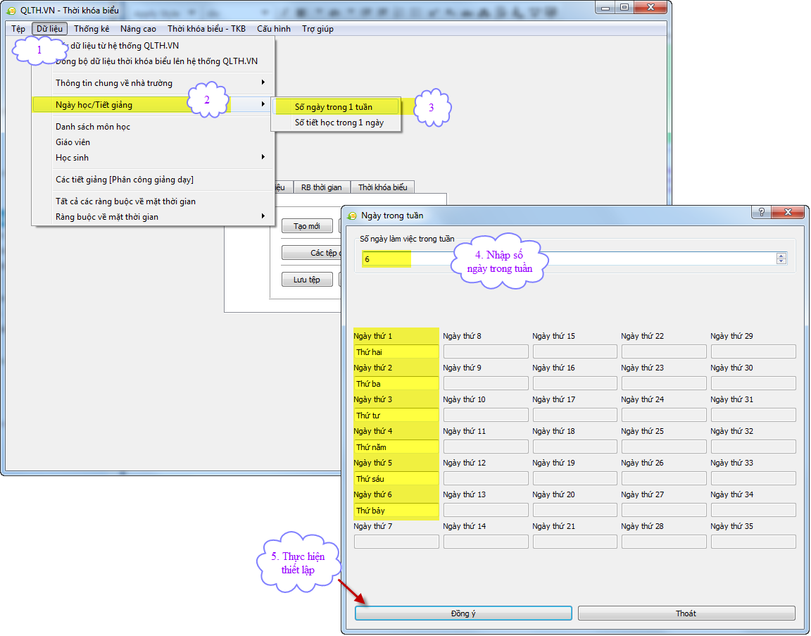Select Tất cả các ràng buộc về mặt thời gian
Image resolution: width=811 pixels, height=636 pixels.
tap(153, 201)
